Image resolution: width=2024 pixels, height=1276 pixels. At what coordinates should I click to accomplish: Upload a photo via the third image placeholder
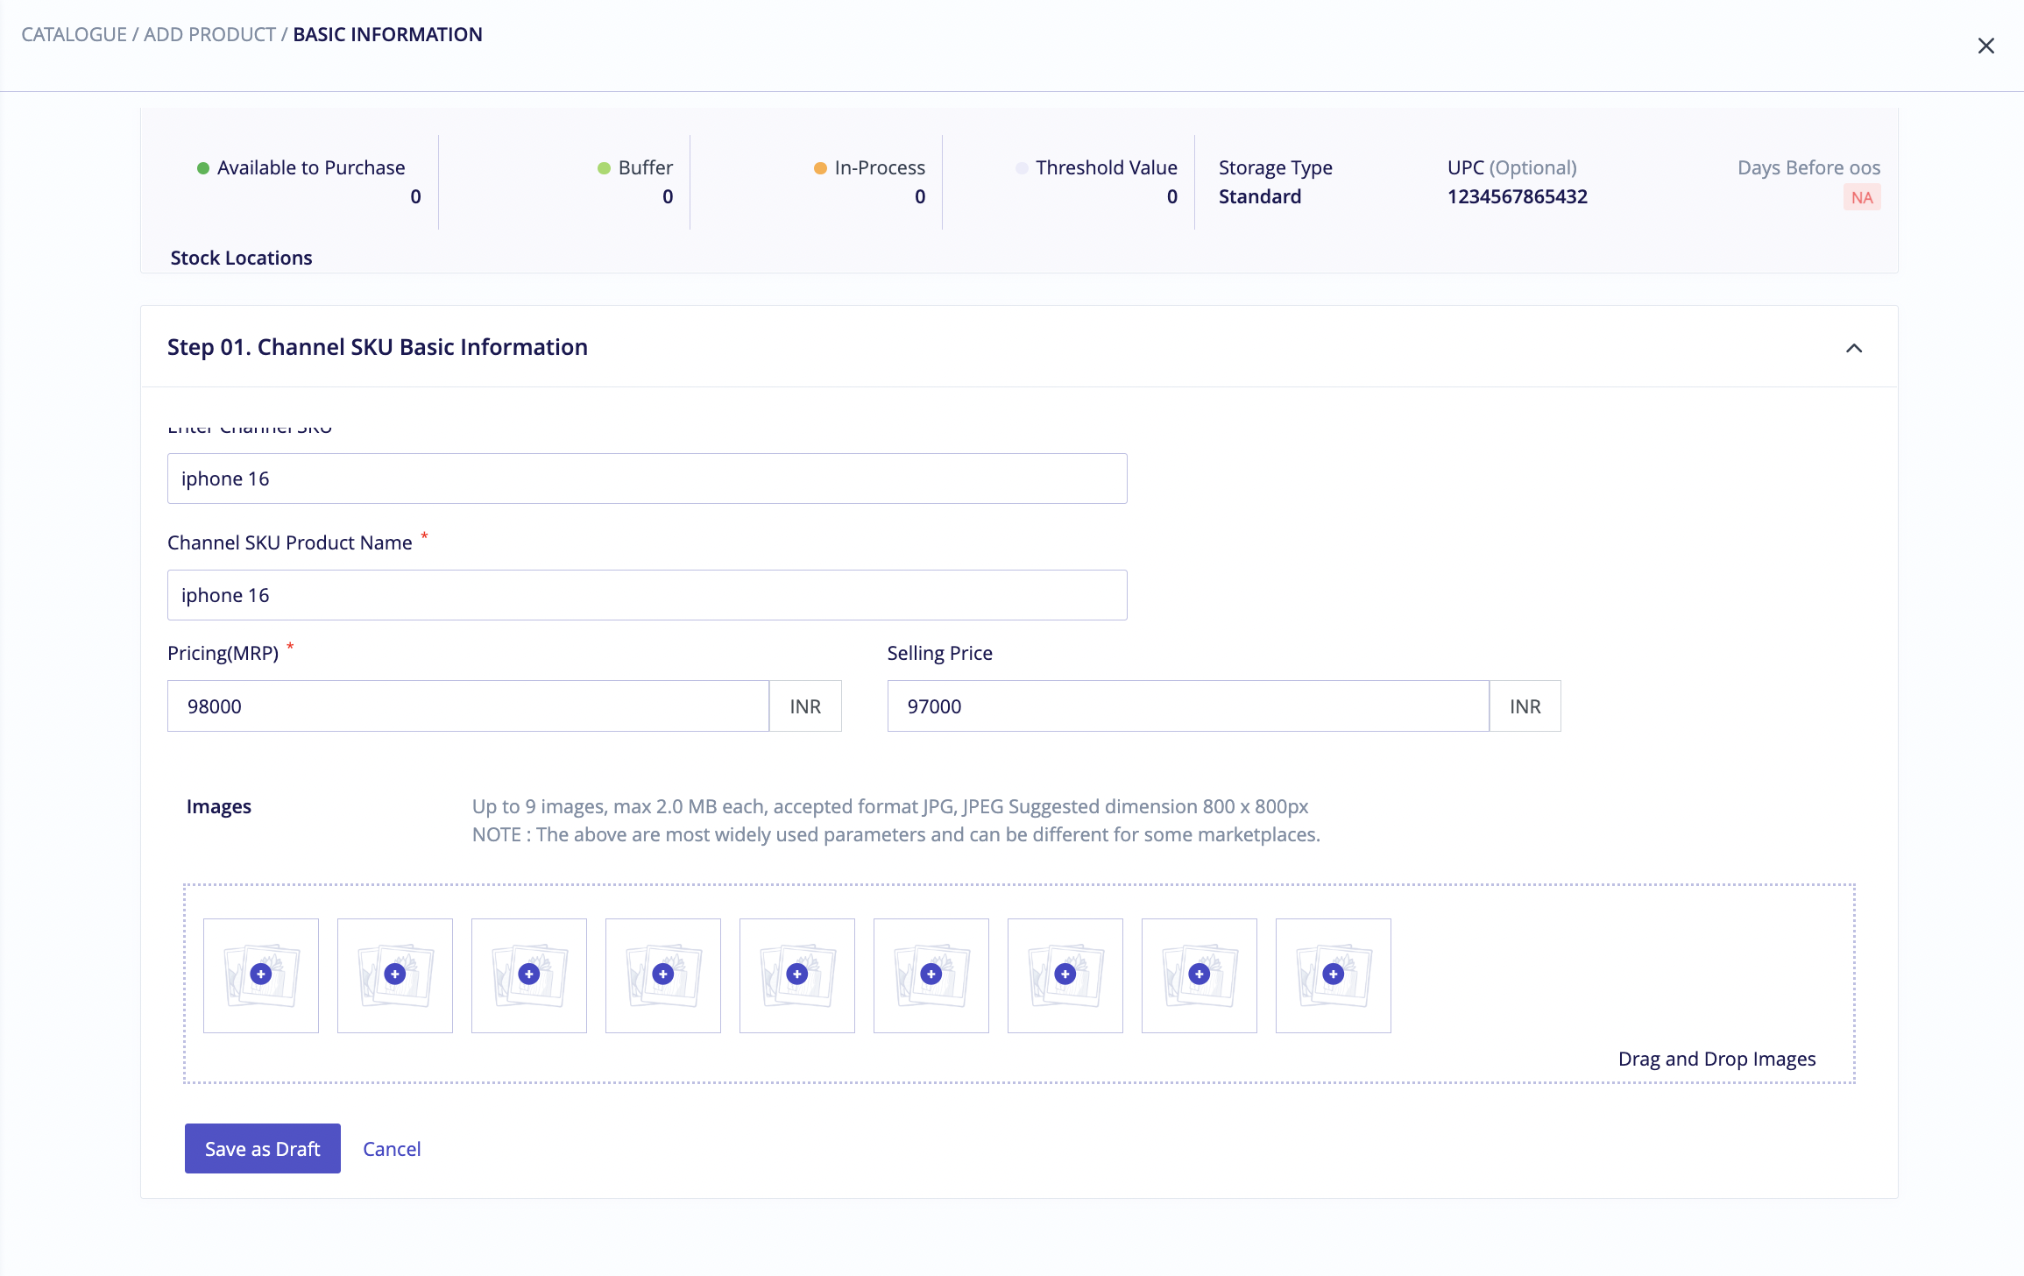coord(529,975)
